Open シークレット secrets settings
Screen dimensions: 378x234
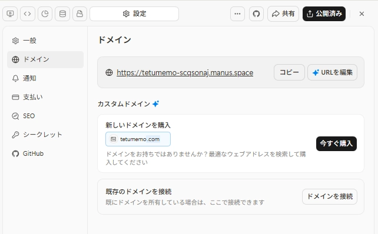click(x=45, y=135)
